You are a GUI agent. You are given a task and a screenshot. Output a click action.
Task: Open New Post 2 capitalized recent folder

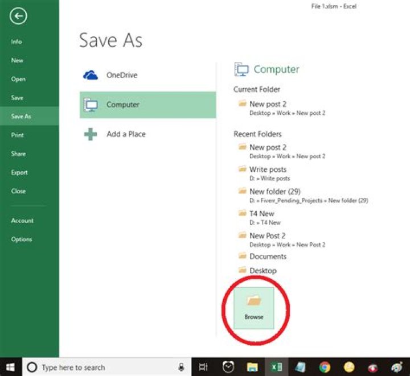[x=282, y=239]
